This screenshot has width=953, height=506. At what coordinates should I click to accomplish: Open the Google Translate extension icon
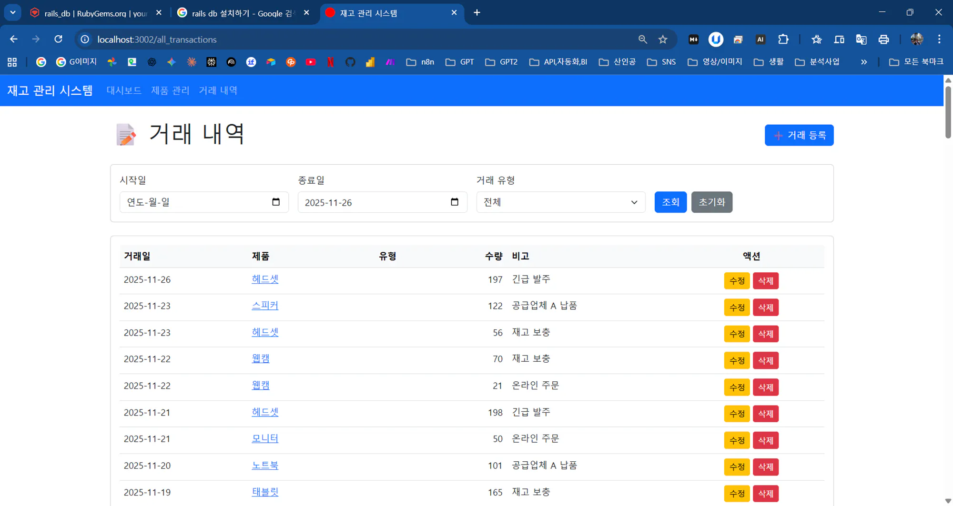(x=861, y=40)
